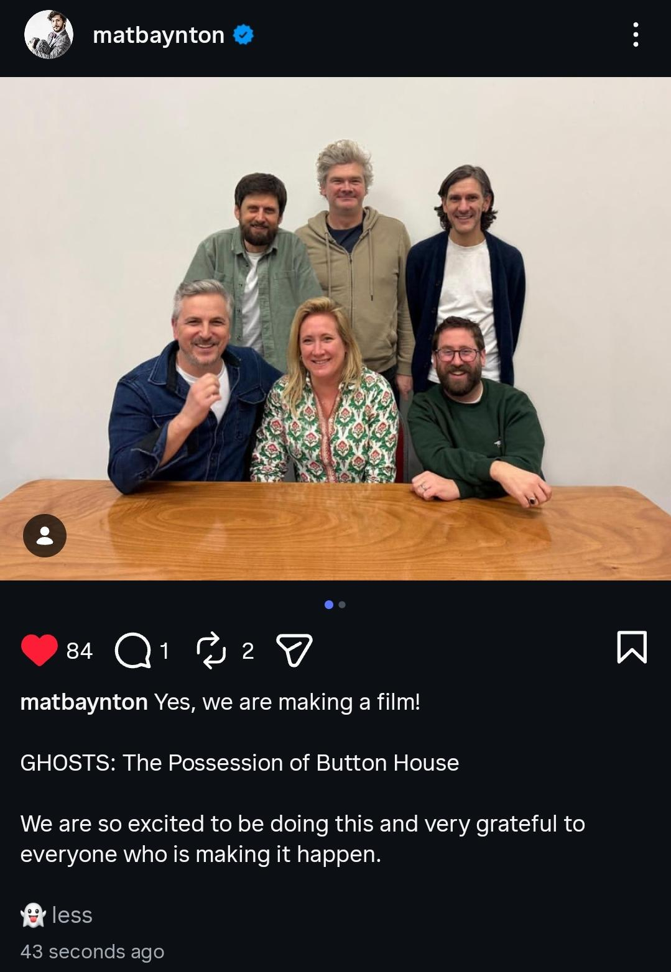Show tagged people on the photo
This screenshot has width=671, height=972.
tap(45, 536)
